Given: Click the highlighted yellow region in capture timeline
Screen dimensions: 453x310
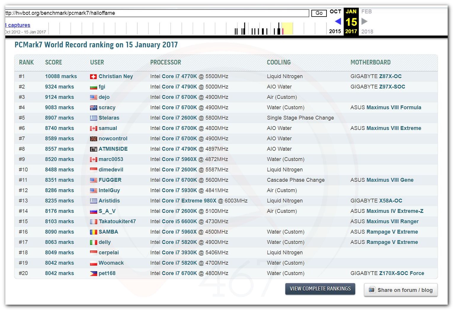Looking at the screenshot, I should pyautogui.click(x=287, y=29).
